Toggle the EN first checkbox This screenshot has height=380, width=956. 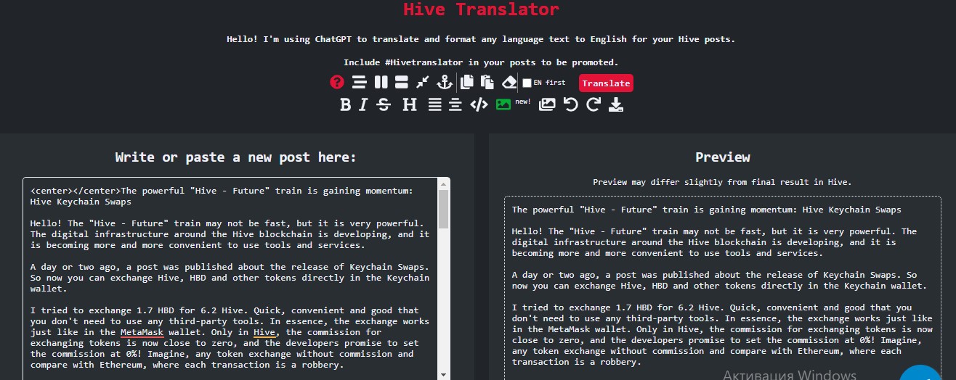(x=527, y=83)
